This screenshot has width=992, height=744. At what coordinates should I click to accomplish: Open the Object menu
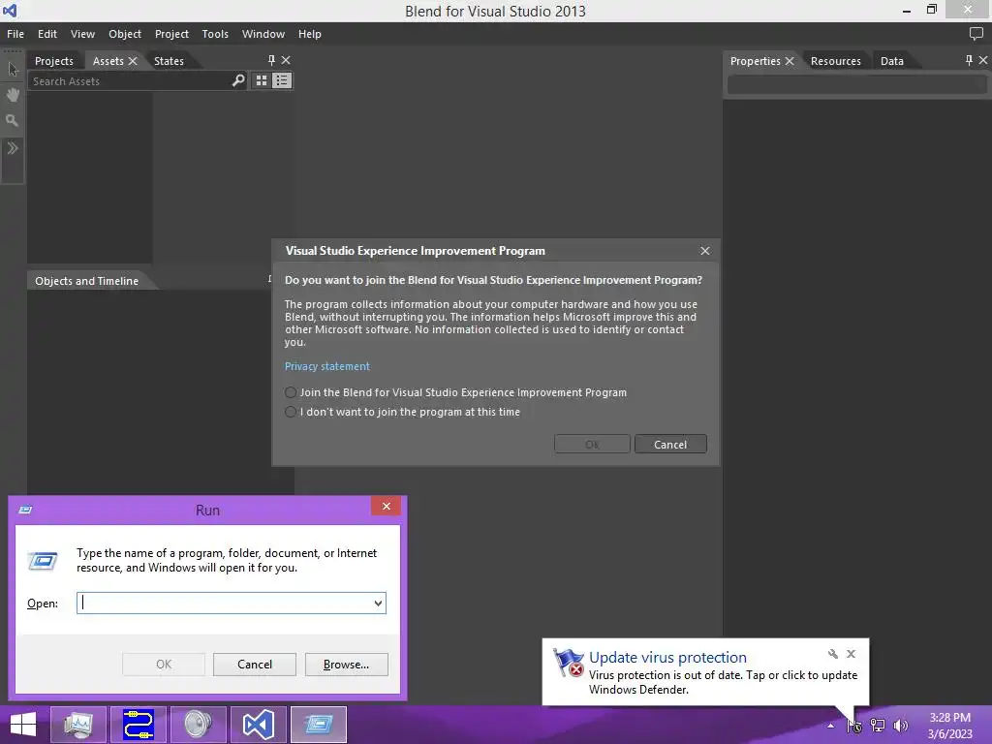click(125, 34)
